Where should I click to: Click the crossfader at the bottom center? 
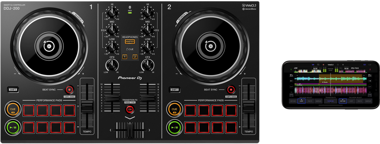130,130
